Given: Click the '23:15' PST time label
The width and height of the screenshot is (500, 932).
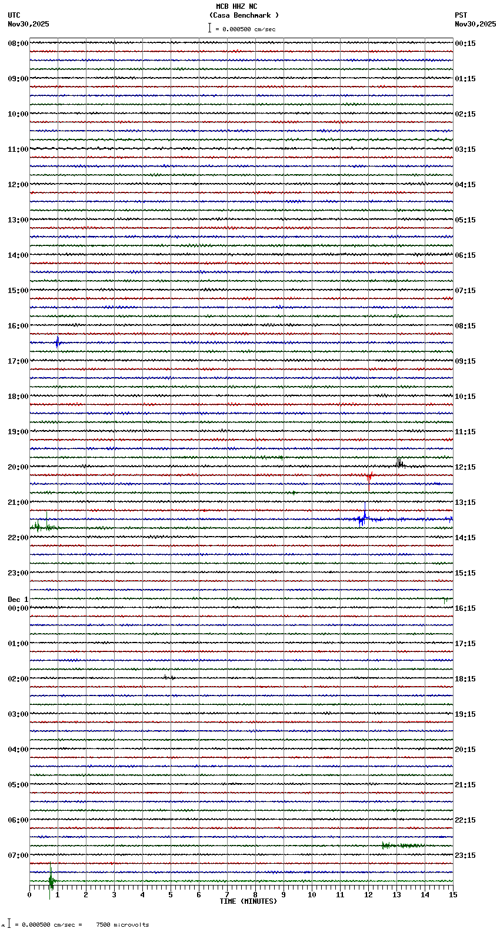Looking at the screenshot, I should pos(465,856).
